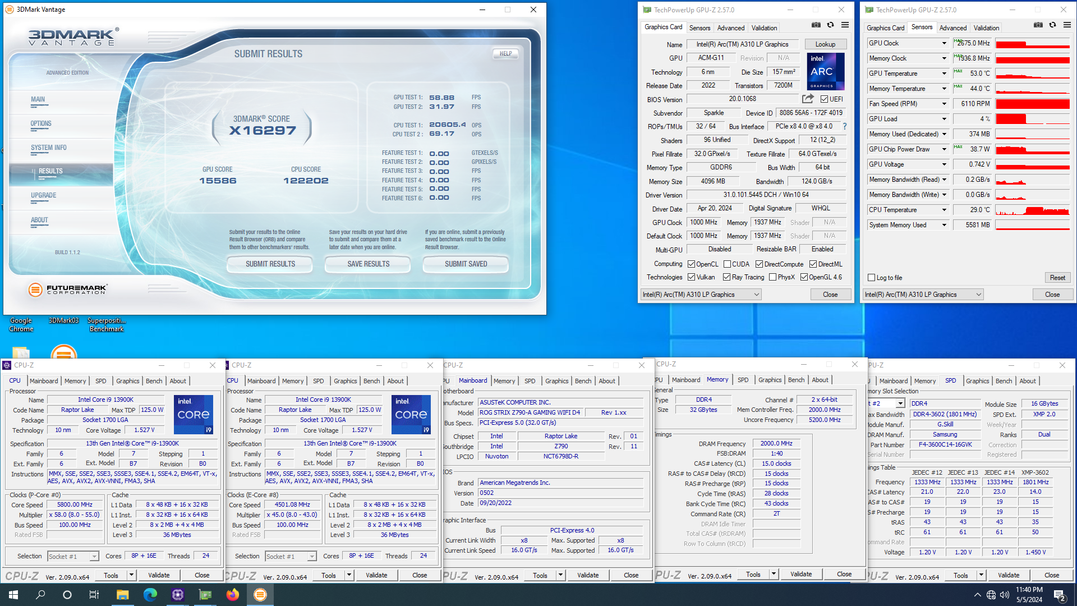Open the notification center icon
The height and width of the screenshot is (606, 1077).
(1060, 595)
